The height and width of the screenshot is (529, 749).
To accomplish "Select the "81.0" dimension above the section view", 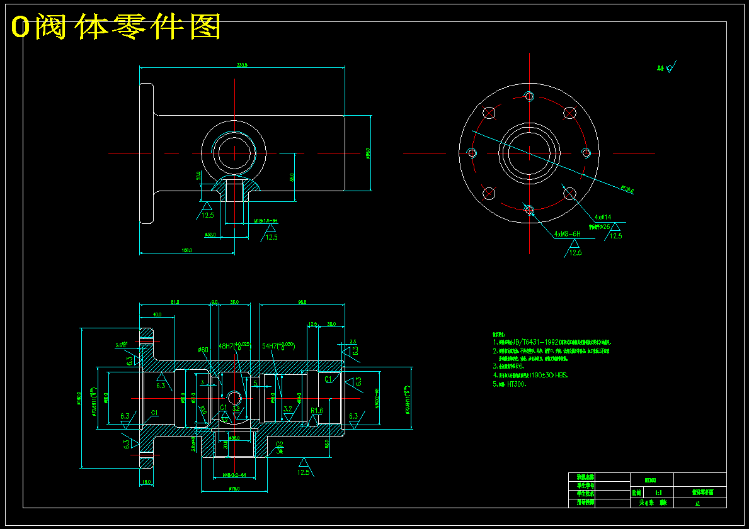I will point(175,302).
